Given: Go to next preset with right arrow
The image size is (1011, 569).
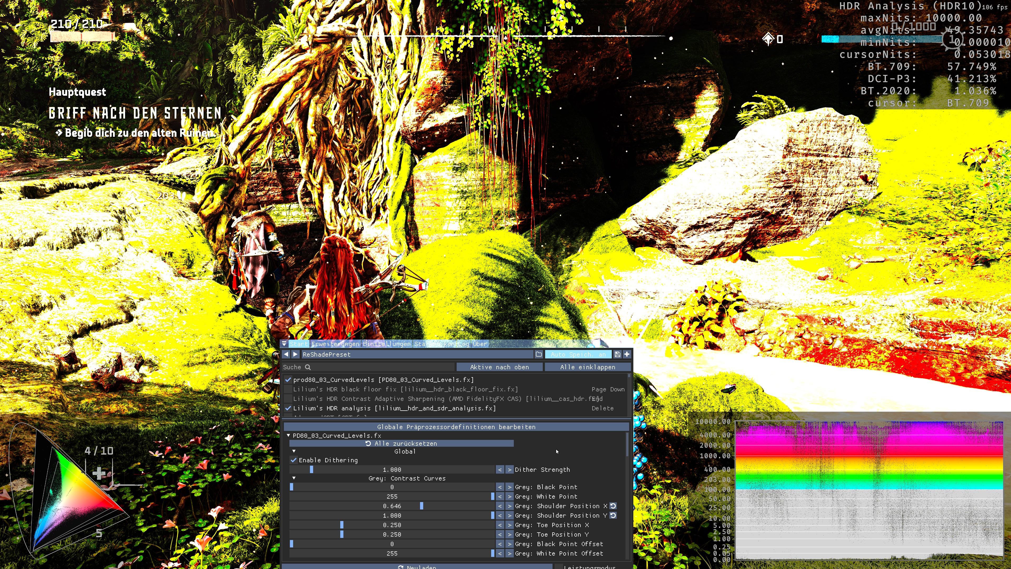Looking at the screenshot, I should [x=295, y=354].
